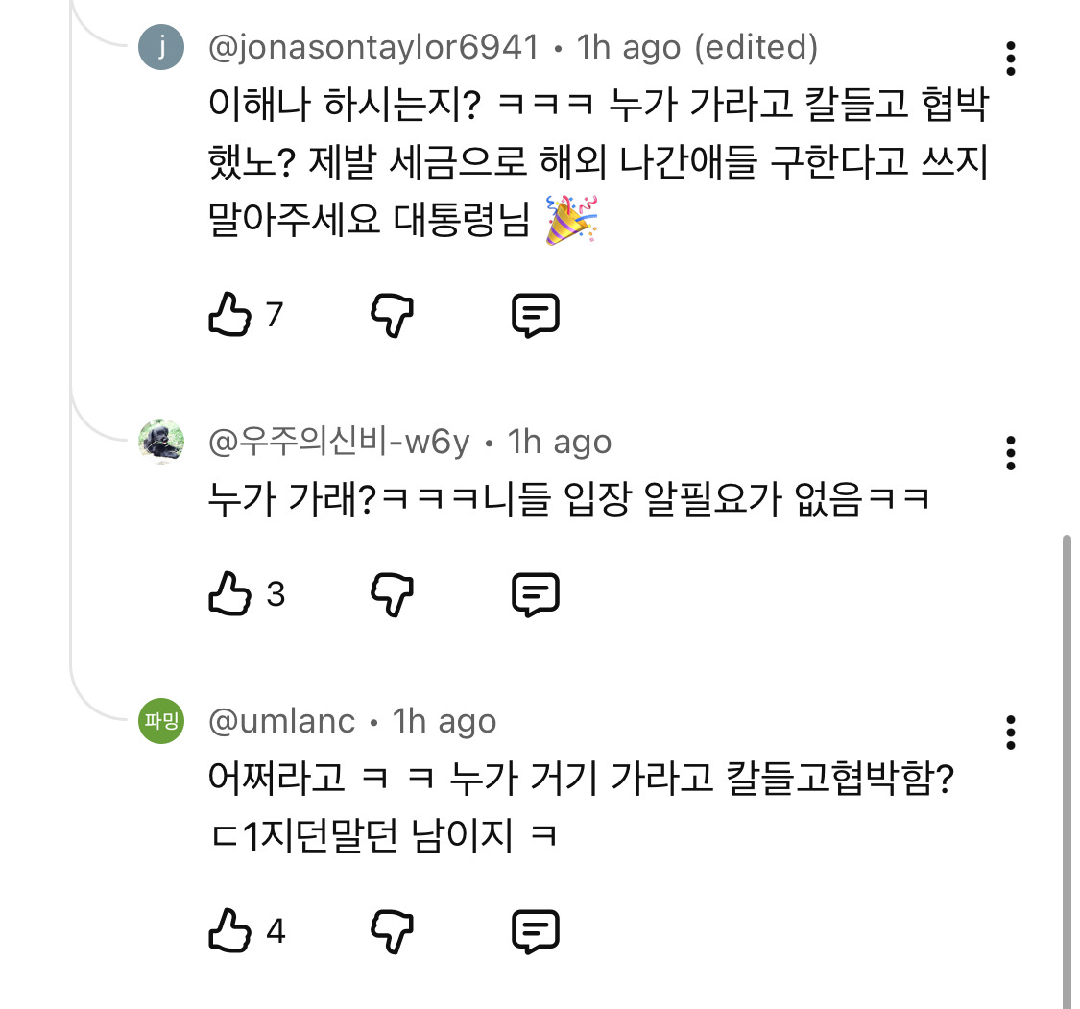Expand the three-dot menu beside @우주의신비-w6y's comment

click(1010, 454)
